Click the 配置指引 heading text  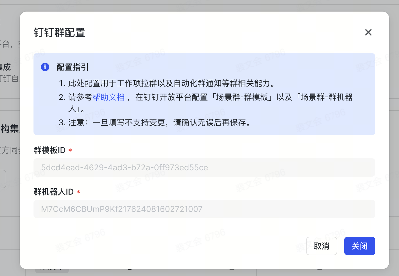(x=73, y=67)
